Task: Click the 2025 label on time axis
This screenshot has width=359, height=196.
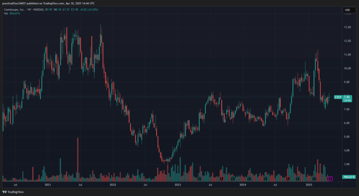Action: [309, 185]
